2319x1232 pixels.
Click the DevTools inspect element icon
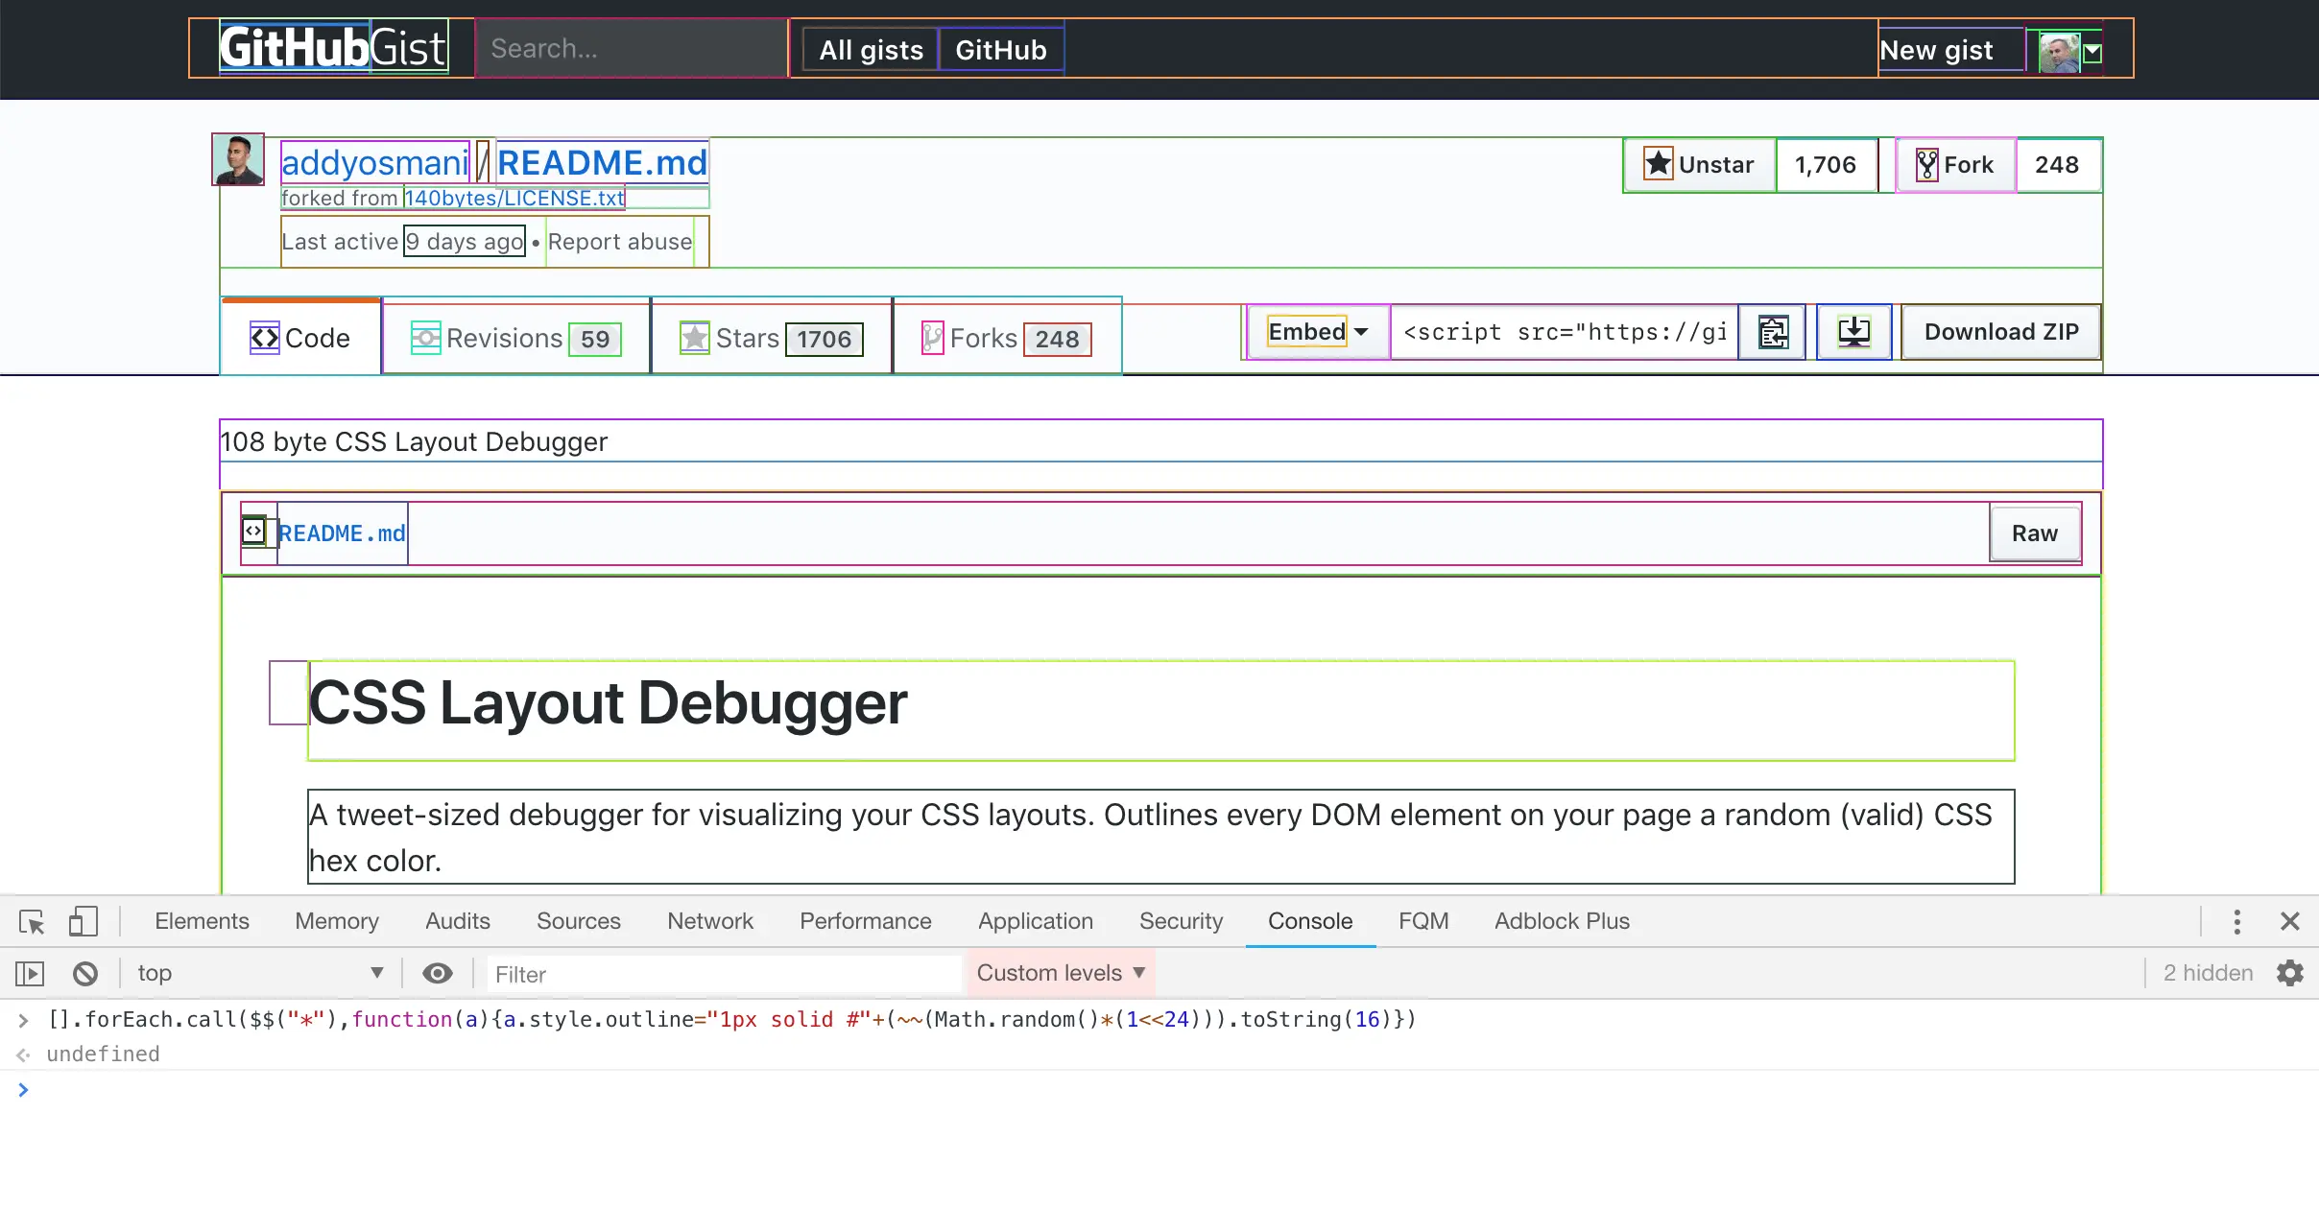coord(32,922)
